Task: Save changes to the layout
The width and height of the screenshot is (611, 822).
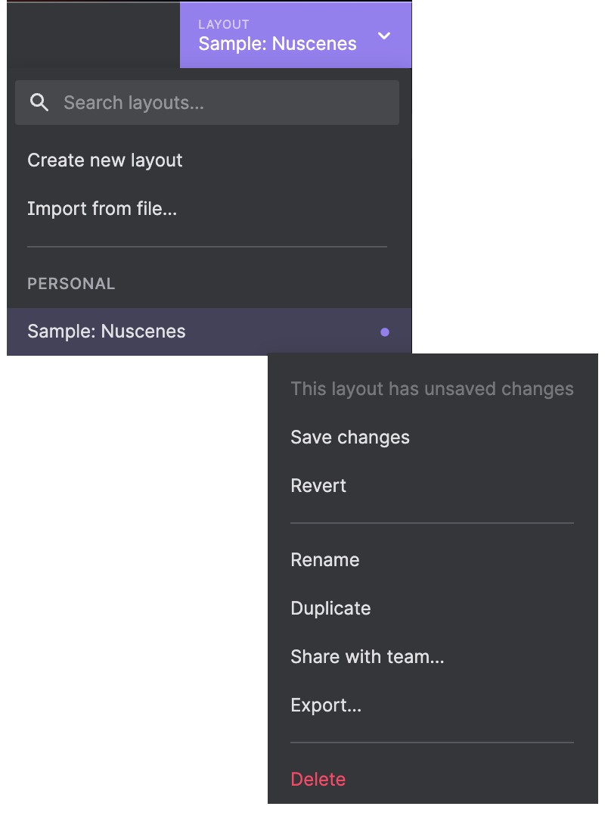Action: coord(350,437)
